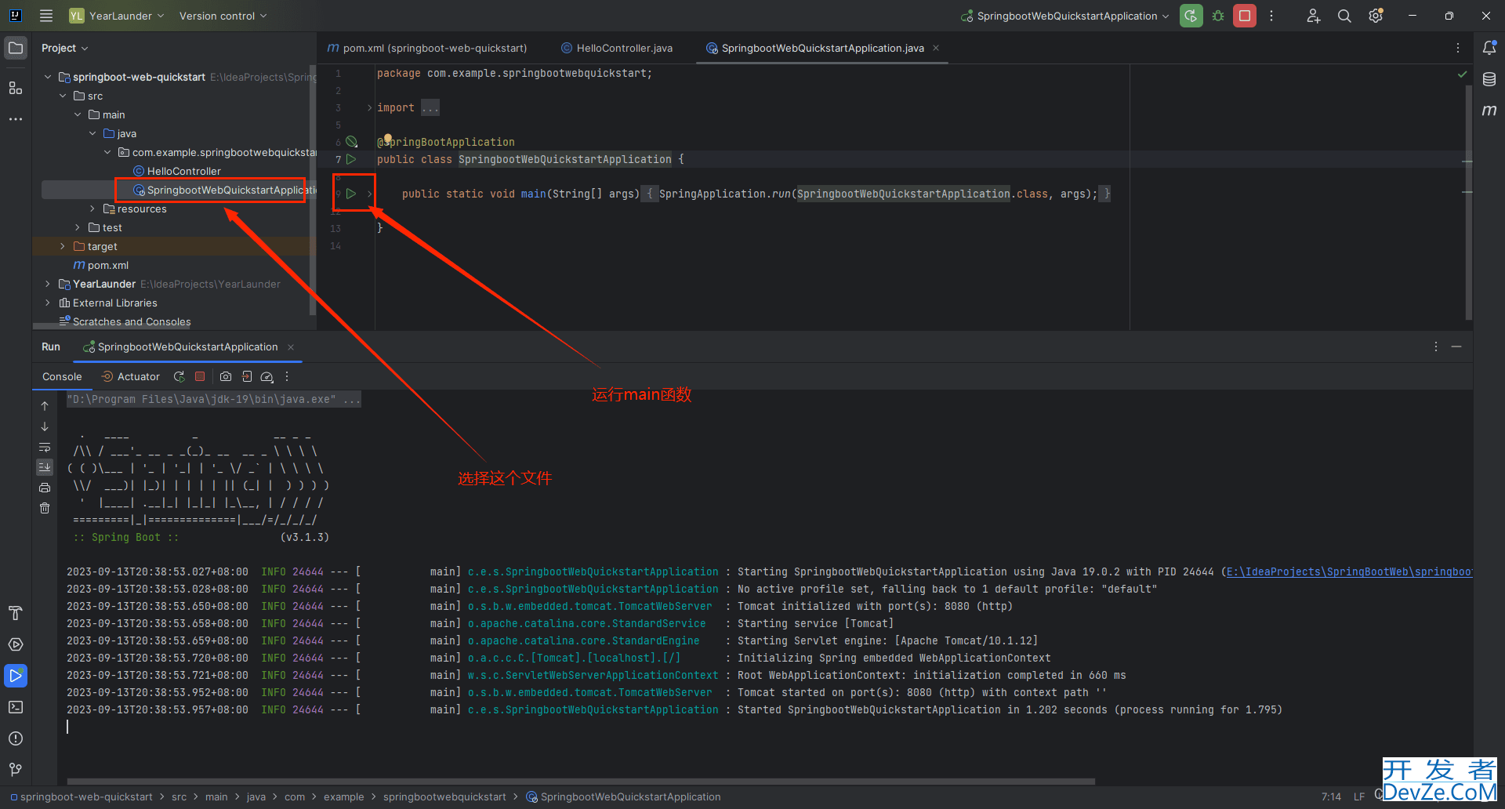Open the Git tool window

[16, 770]
